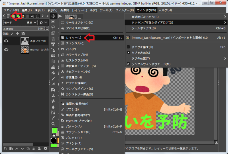Viewport: 228px width, 154px height.
Task: Choose ナビゲーション(V) dialog entry
Action: tap(92, 71)
